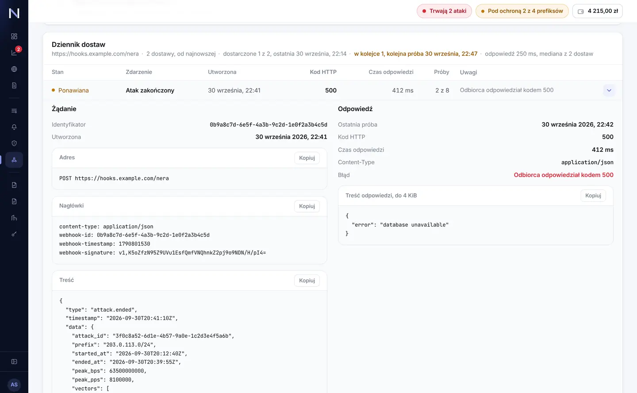Click the '2 z 8' attempts cell

tap(442, 90)
